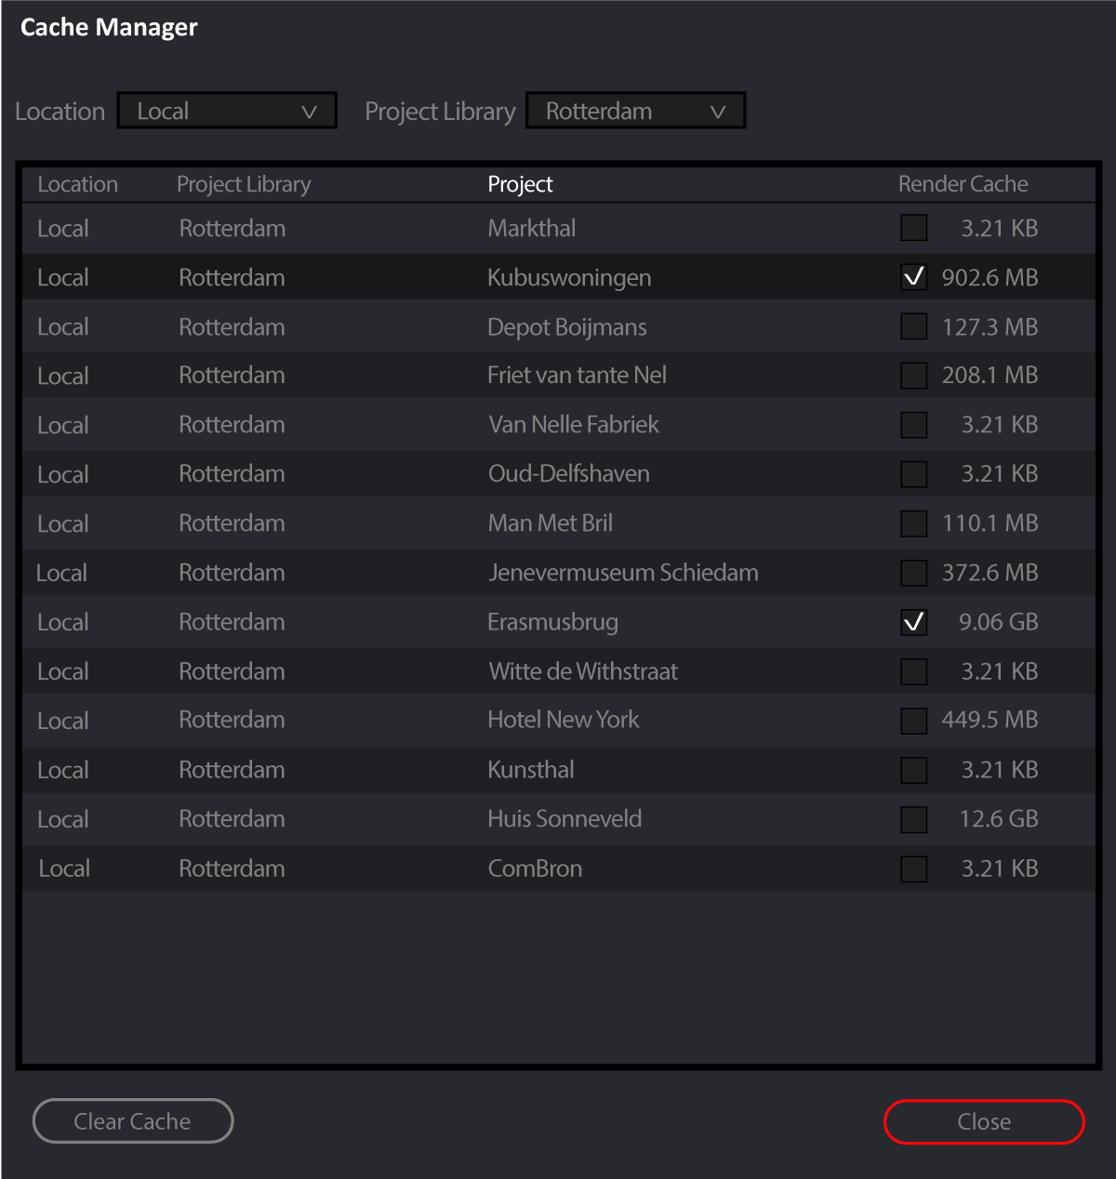Enable the Friet van tante Nel checkbox
The height and width of the screenshot is (1179, 1116).
coord(912,376)
